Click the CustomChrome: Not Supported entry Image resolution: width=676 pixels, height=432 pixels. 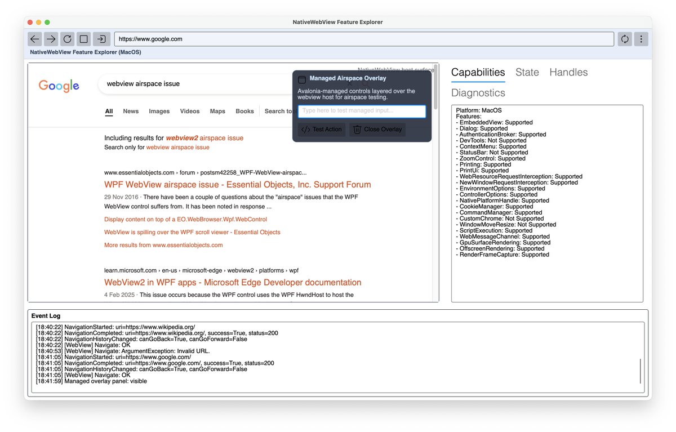(x=500, y=219)
